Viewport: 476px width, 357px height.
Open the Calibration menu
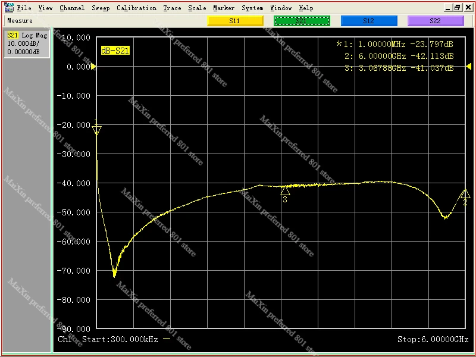click(137, 8)
